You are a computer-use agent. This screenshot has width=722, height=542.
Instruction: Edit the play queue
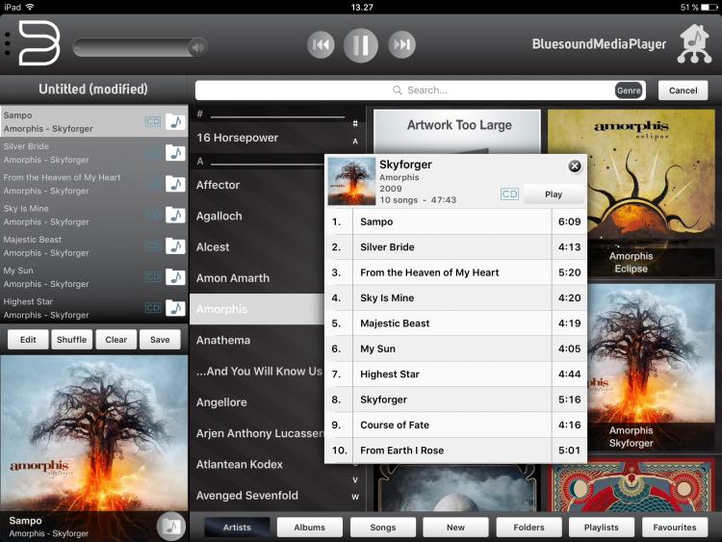[28, 340]
